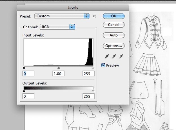Screen dimensions: 176x130
Task: Click the Levels dialog title bar
Action: tap(73, 8)
